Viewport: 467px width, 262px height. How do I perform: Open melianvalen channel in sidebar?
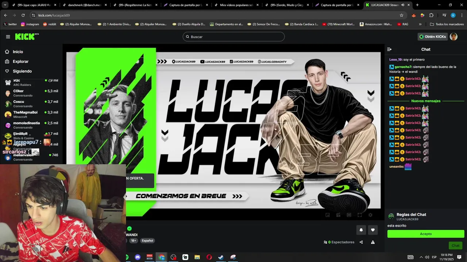[31, 157]
